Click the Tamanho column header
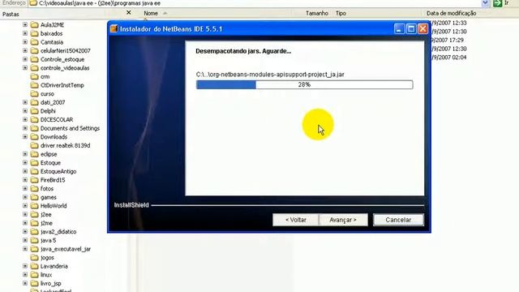519x292 pixels. [317, 13]
